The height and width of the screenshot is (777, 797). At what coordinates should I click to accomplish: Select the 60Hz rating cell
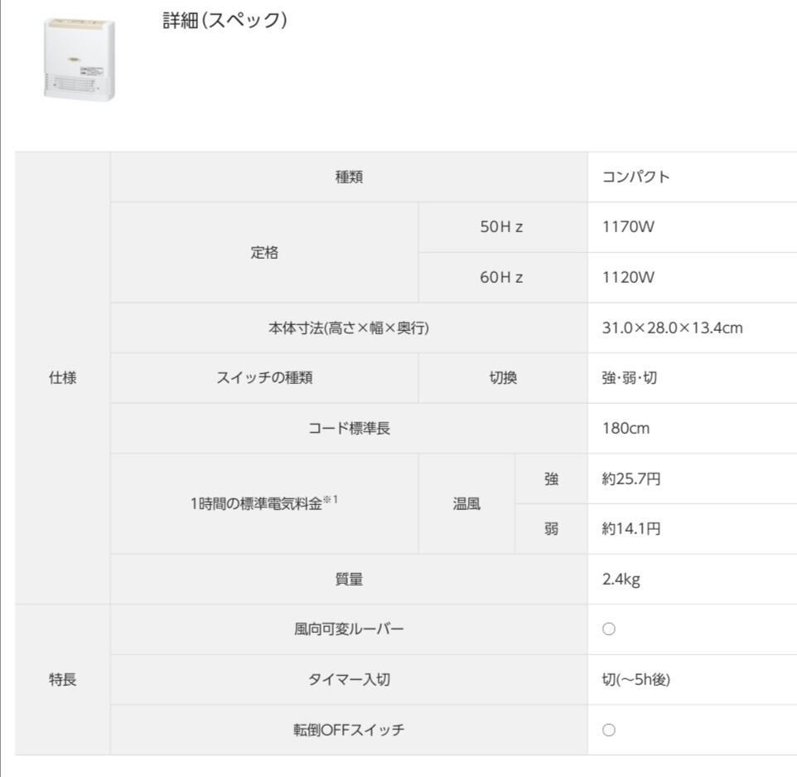(x=502, y=278)
